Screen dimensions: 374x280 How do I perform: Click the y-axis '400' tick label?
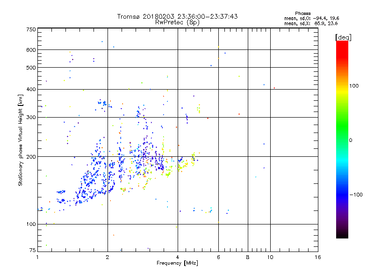[x=31, y=89]
